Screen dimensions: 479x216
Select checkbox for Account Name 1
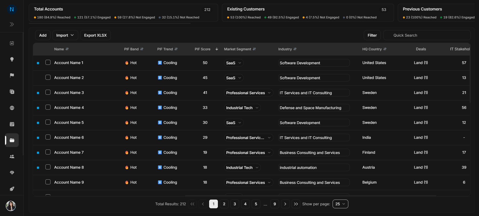48,62
